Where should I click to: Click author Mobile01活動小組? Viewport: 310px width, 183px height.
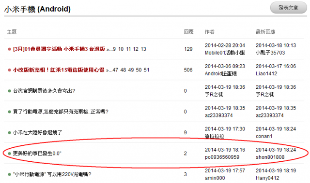(x=225, y=53)
